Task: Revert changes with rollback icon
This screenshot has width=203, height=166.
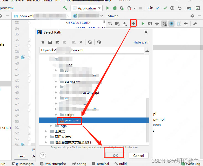Action: coord(179,8)
